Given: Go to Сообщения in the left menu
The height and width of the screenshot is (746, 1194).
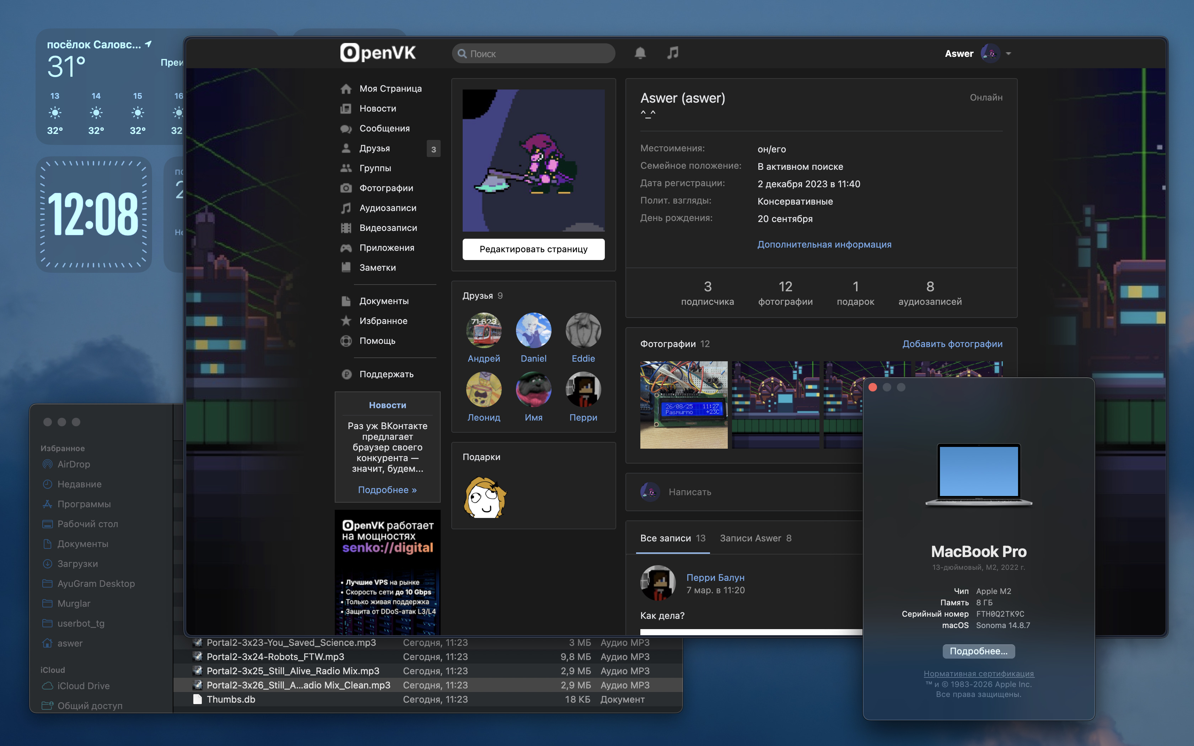Looking at the screenshot, I should click(385, 129).
